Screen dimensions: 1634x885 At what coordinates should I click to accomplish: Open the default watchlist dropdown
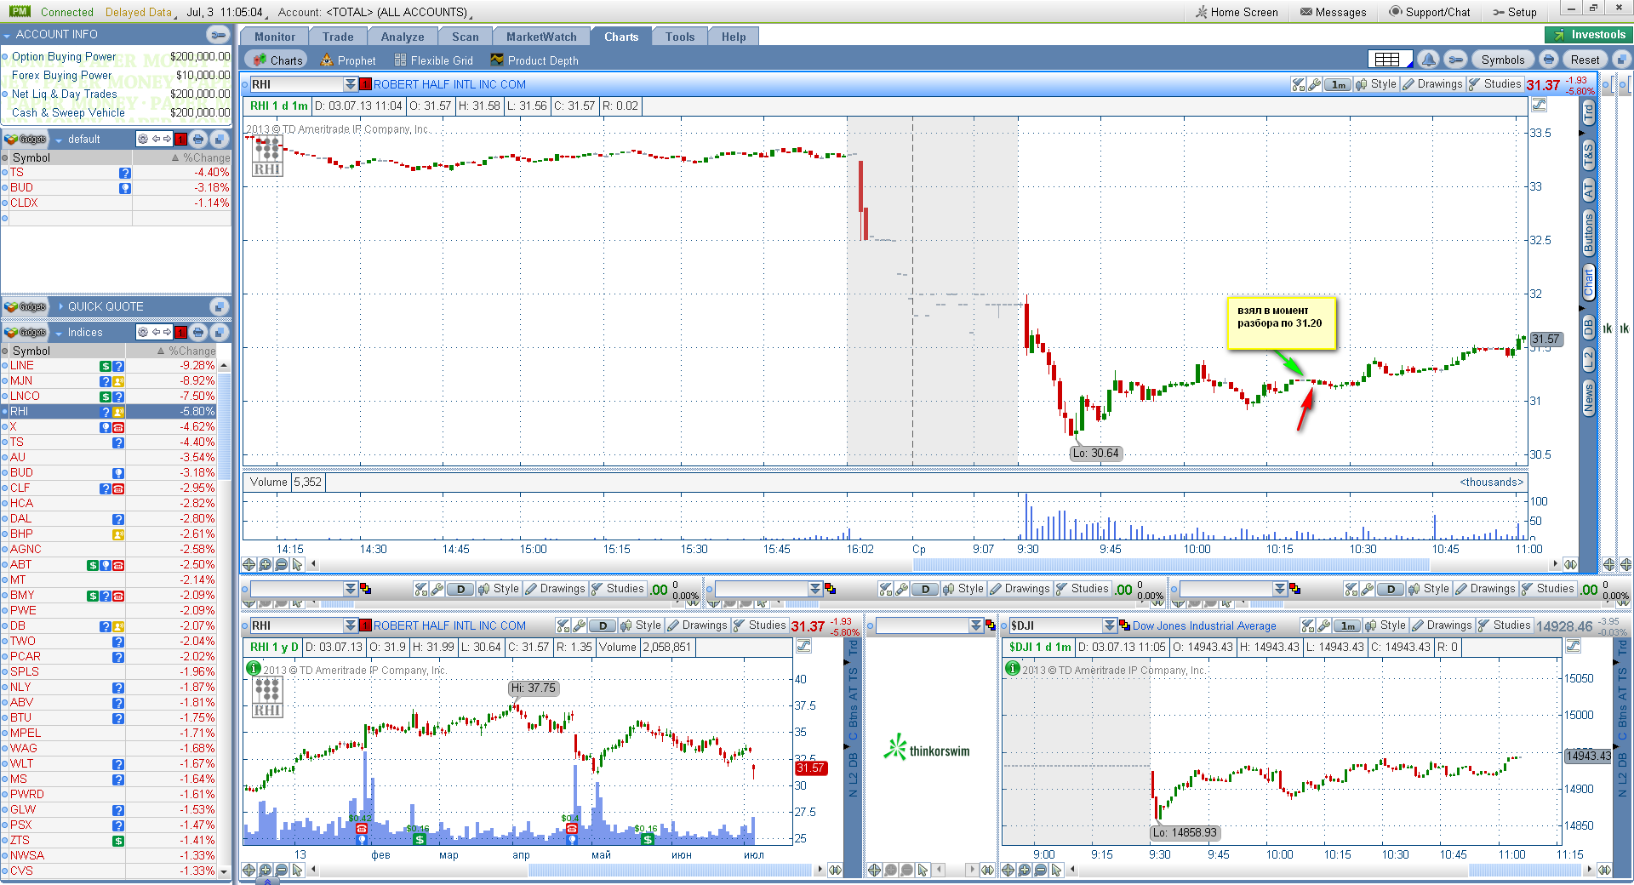pyautogui.click(x=59, y=140)
